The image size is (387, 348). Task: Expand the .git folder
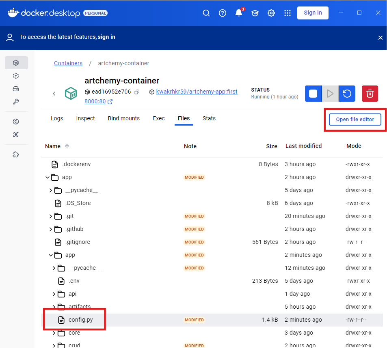click(x=51, y=216)
